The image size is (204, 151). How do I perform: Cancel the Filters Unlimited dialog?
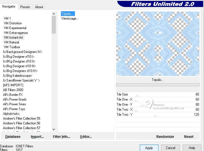(x=170, y=148)
